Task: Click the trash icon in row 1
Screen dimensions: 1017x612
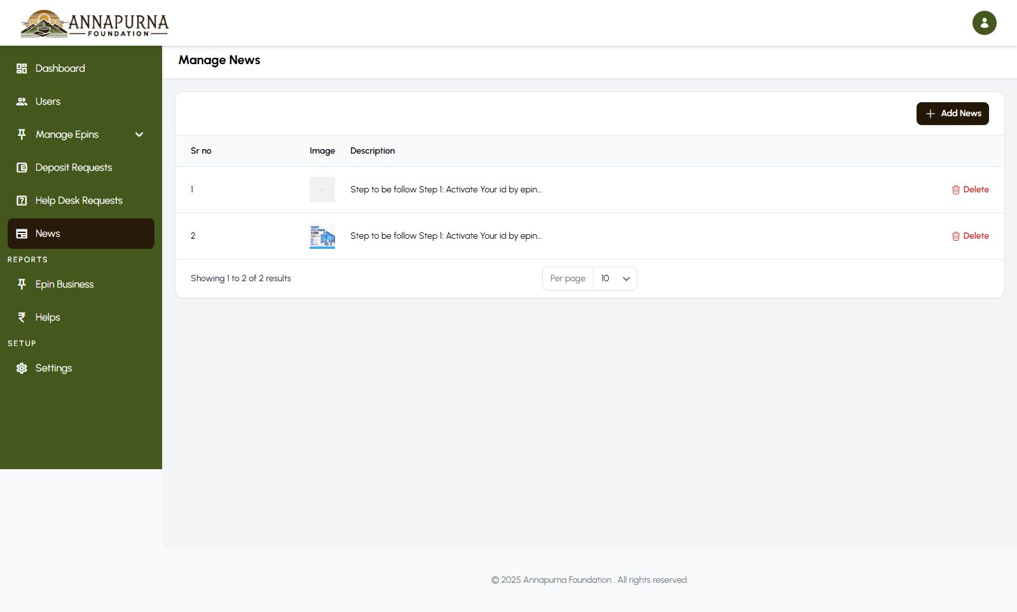Action: [x=955, y=190]
